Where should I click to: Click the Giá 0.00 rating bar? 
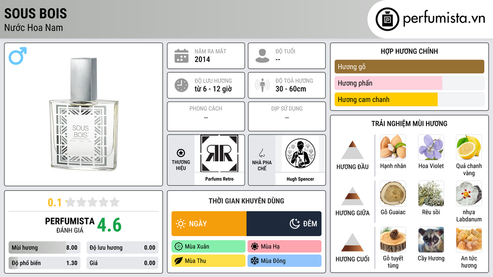click(x=122, y=263)
